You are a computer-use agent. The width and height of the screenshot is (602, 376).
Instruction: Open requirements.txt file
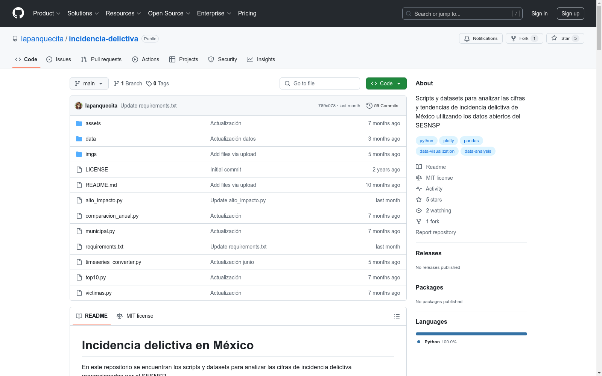[x=105, y=247]
